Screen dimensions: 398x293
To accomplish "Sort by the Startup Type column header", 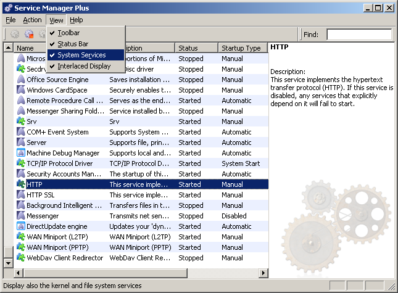I will click(243, 48).
